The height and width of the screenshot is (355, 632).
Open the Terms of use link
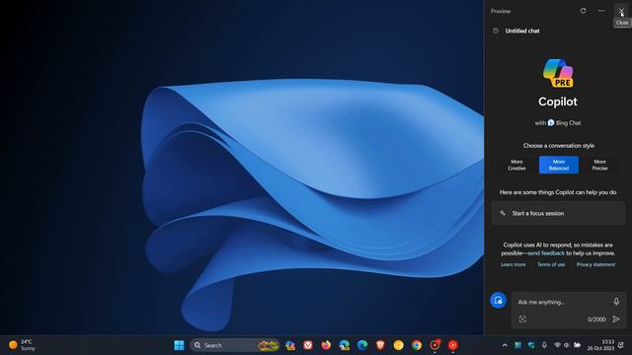[x=551, y=264]
